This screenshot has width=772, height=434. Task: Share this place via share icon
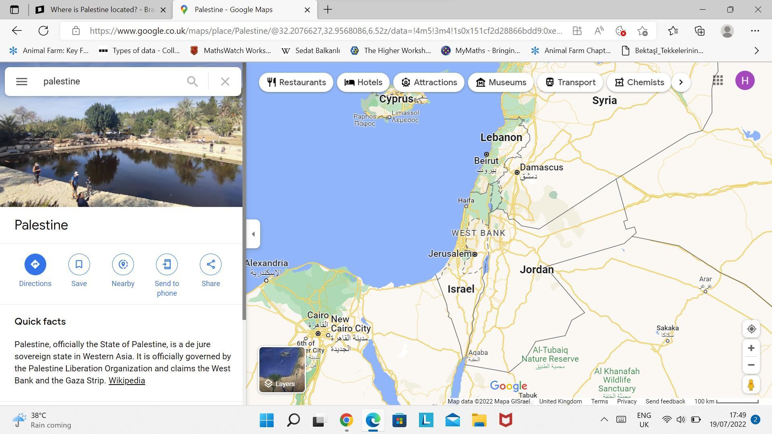click(211, 264)
